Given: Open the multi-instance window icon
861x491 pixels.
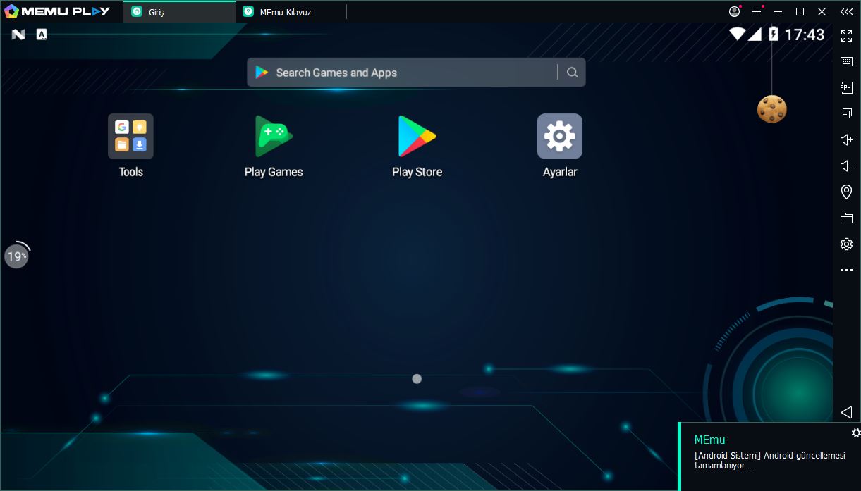Looking at the screenshot, I should tap(846, 113).
